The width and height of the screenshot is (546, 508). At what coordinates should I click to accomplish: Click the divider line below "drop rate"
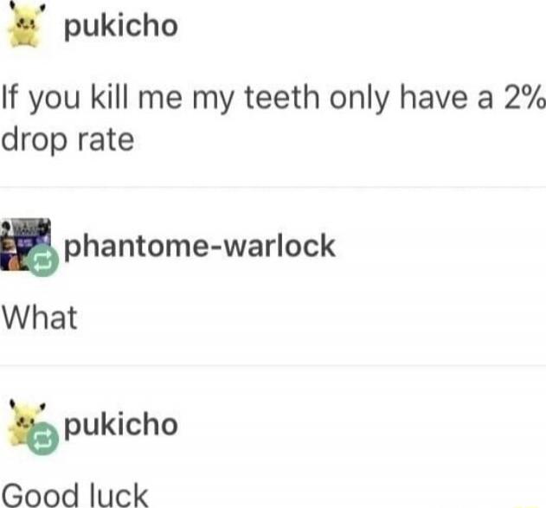click(273, 187)
